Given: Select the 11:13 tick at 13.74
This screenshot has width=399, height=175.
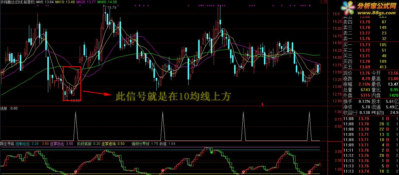Looking at the screenshot, I should [x=371, y=171].
